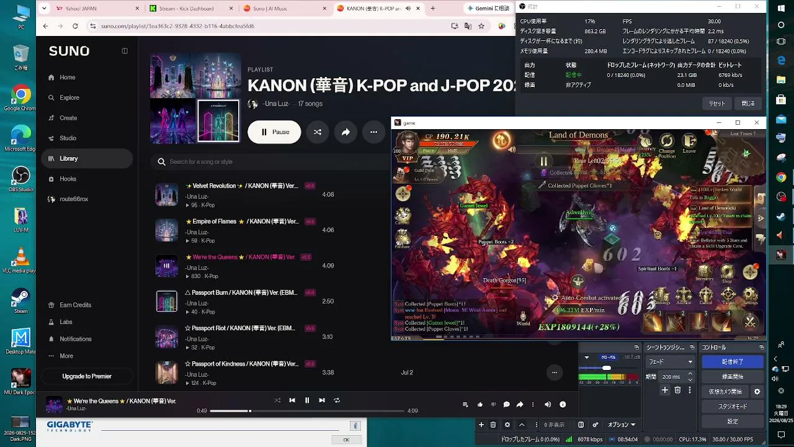Viewport: 794px width, 447px height.
Task: Add a scene transition with plus icon
Action: click(x=665, y=390)
